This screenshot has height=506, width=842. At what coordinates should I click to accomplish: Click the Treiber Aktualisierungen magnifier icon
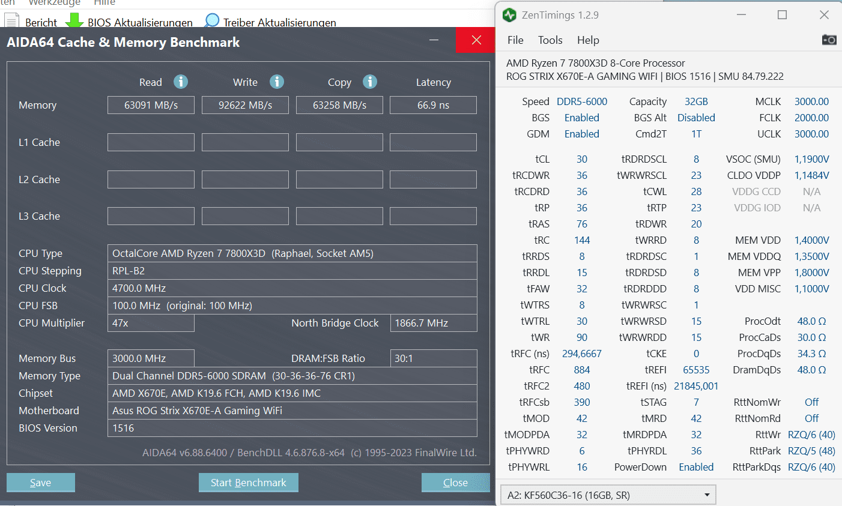211,21
